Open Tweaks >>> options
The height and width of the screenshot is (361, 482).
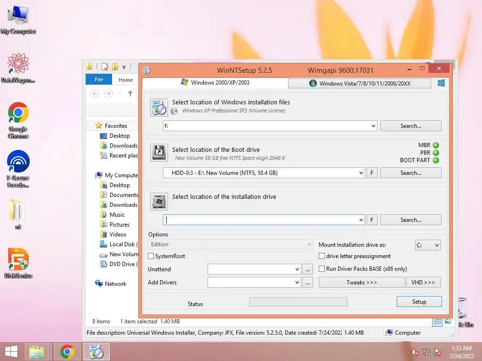361,283
